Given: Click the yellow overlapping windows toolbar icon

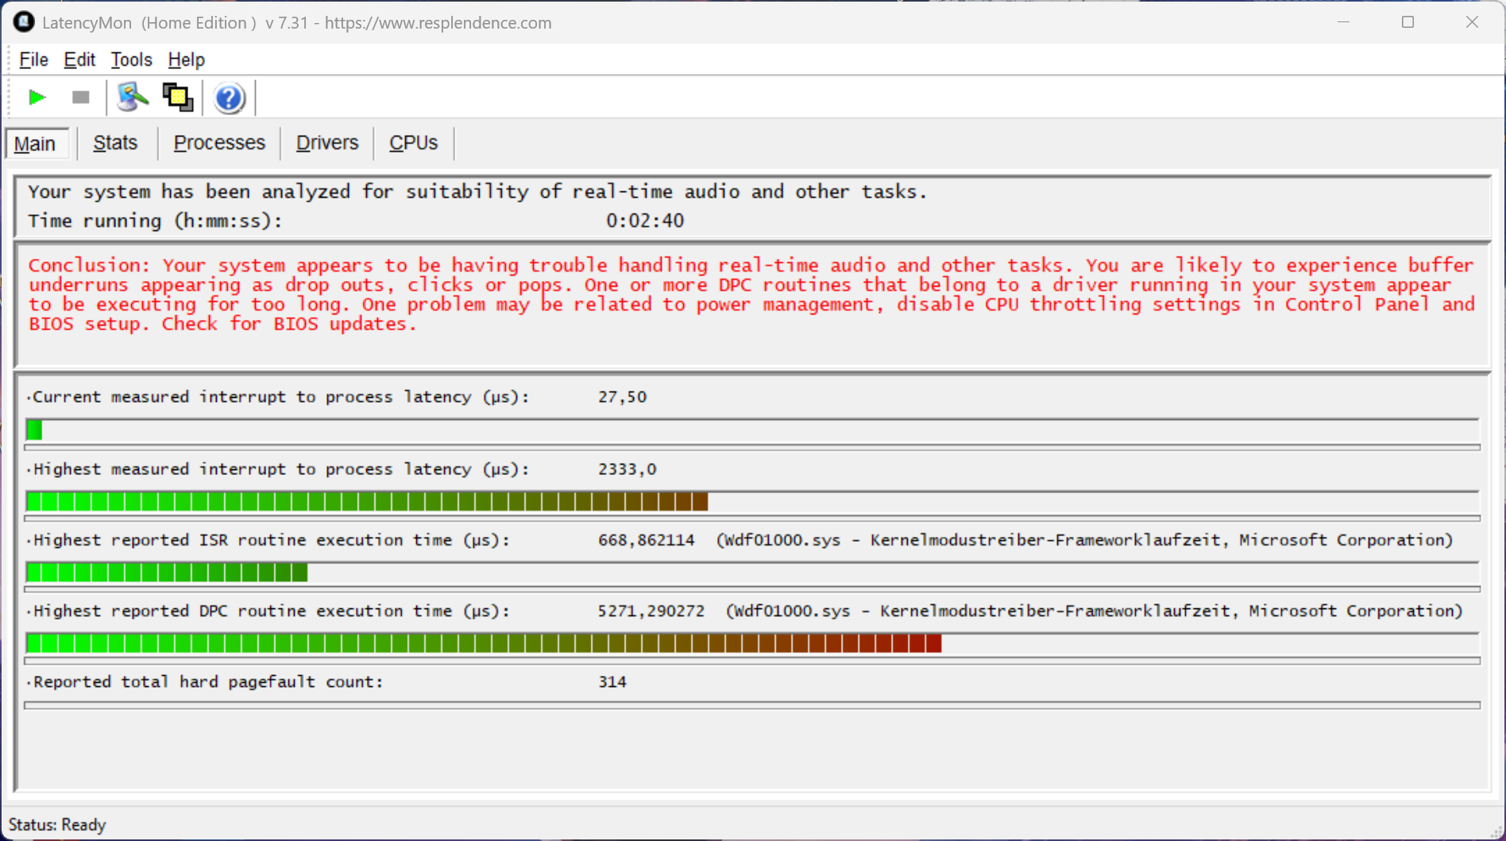Looking at the screenshot, I should click(178, 98).
